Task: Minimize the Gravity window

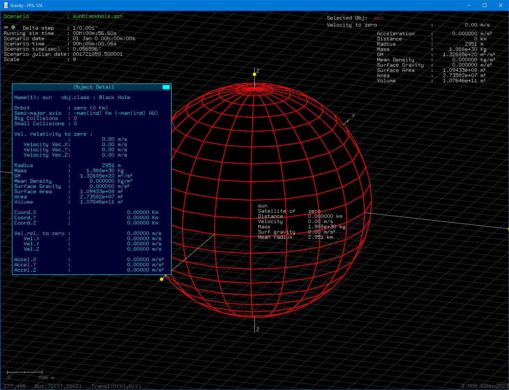Action: pos(468,5)
